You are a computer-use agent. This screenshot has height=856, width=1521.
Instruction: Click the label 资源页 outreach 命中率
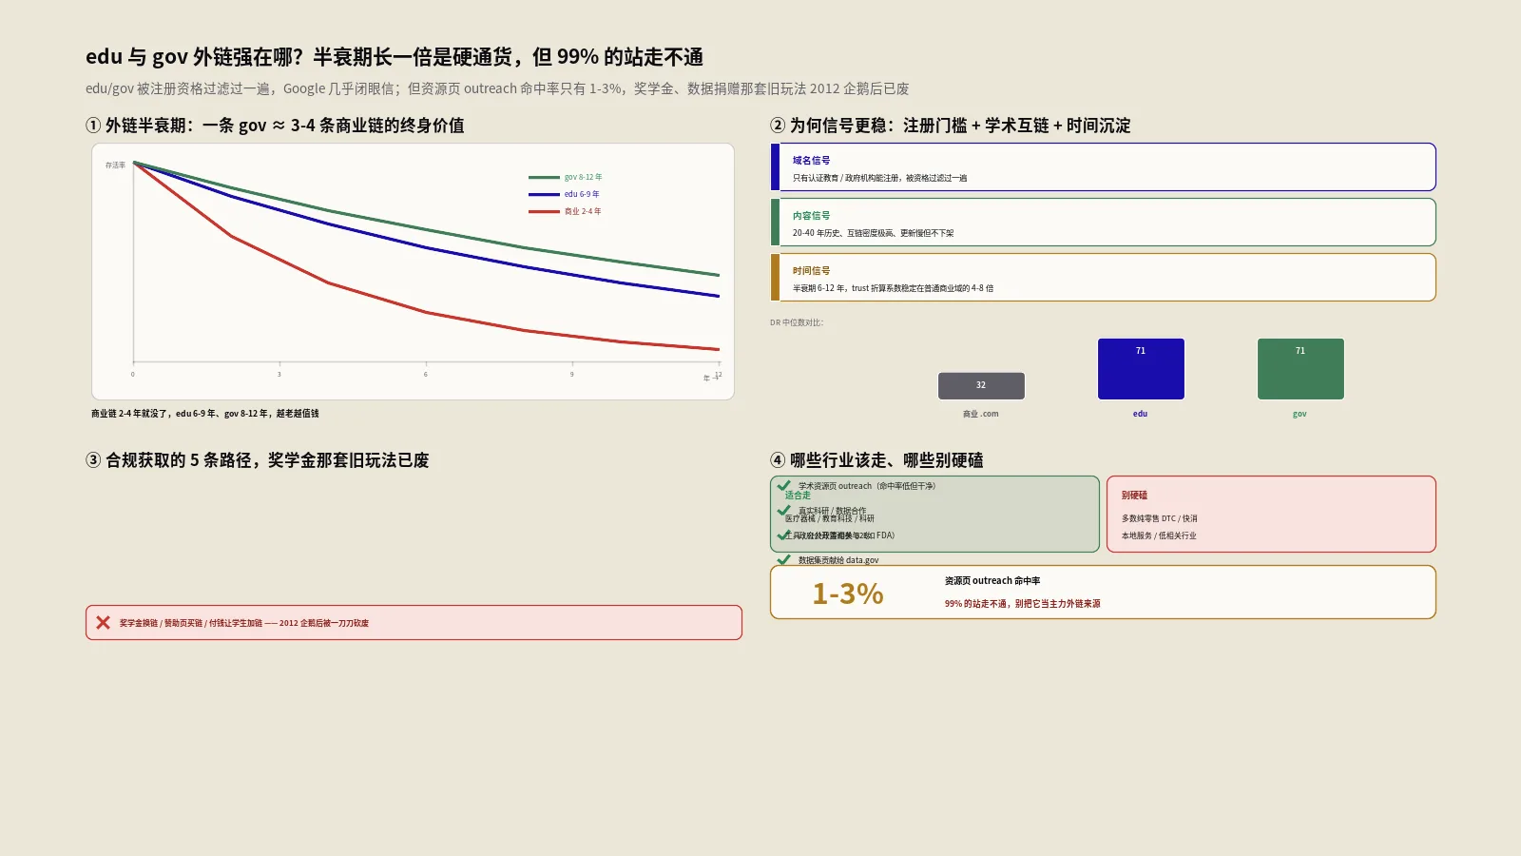992,581
